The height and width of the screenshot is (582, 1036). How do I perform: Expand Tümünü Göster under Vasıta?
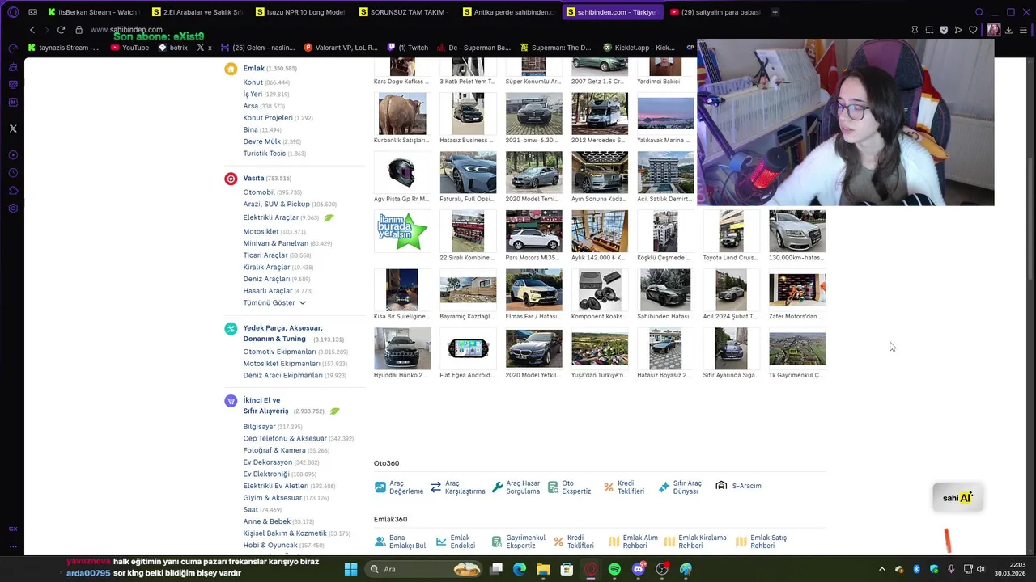pos(274,303)
